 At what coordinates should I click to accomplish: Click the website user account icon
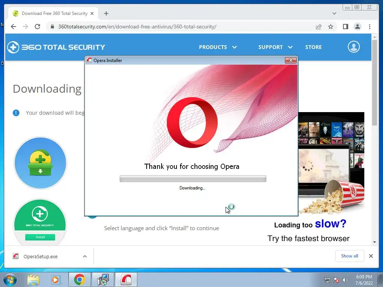[354, 47]
